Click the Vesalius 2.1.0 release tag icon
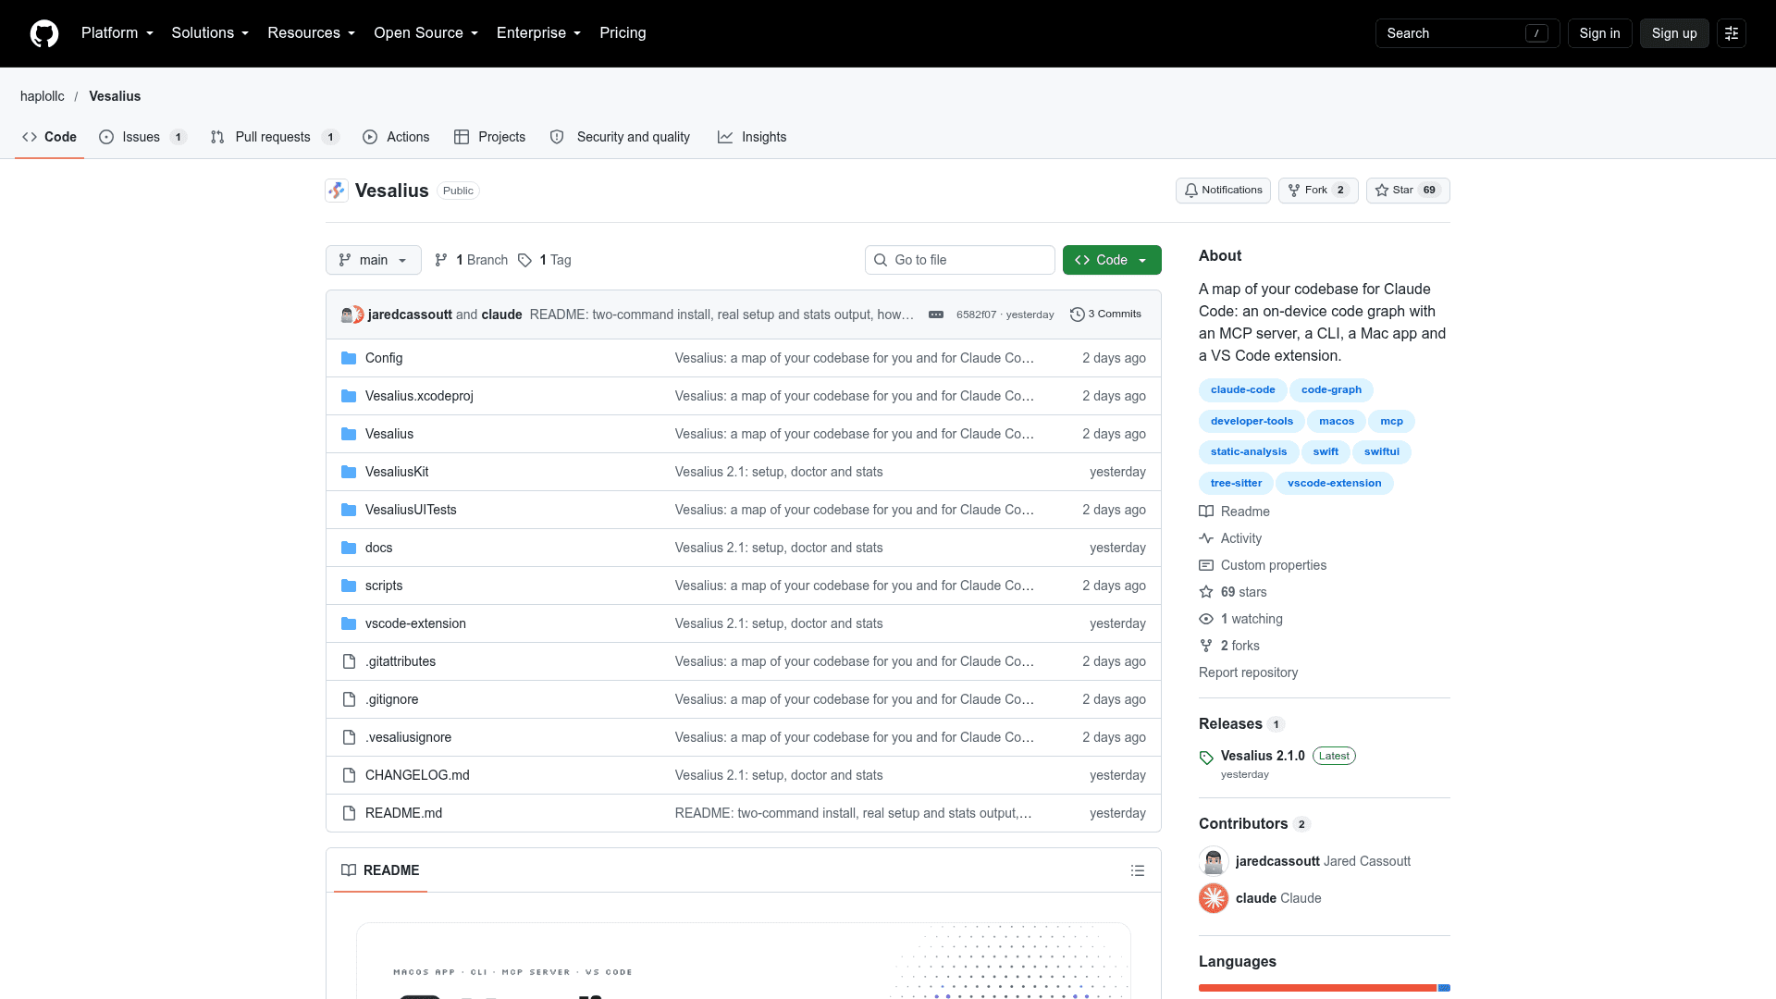 click(x=1206, y=758)
